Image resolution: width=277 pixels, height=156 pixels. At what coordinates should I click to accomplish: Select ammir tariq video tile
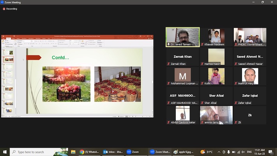coord(216,115)
